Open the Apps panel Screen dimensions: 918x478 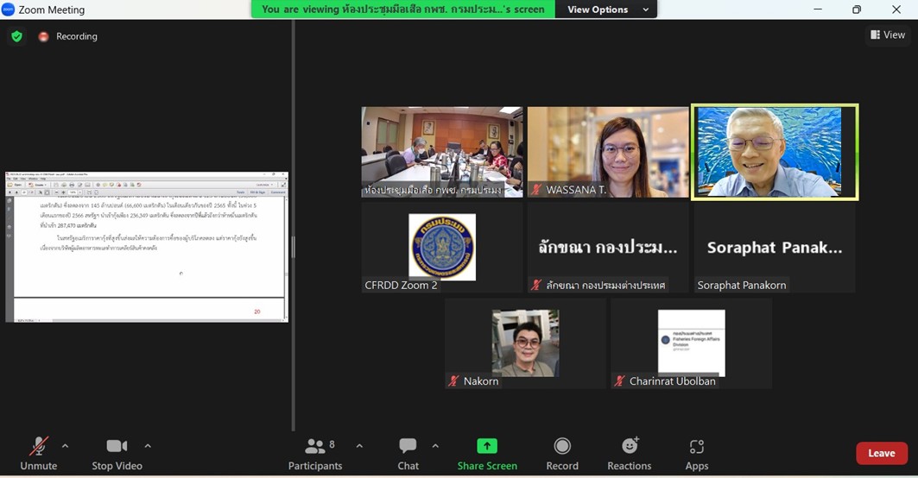click(697, 453)
